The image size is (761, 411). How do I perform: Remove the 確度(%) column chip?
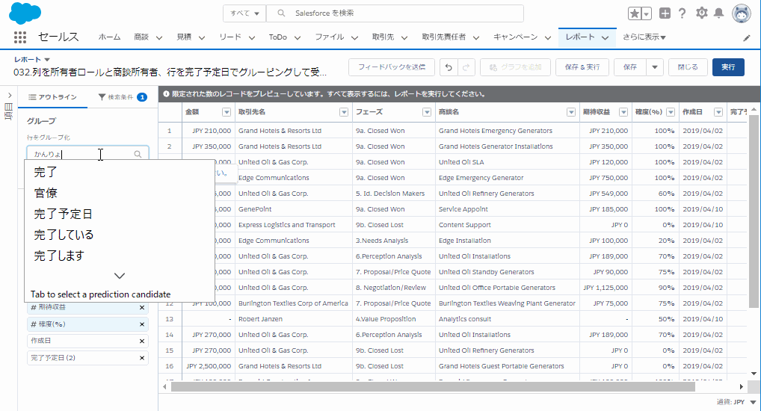click(x=142, y=324)
